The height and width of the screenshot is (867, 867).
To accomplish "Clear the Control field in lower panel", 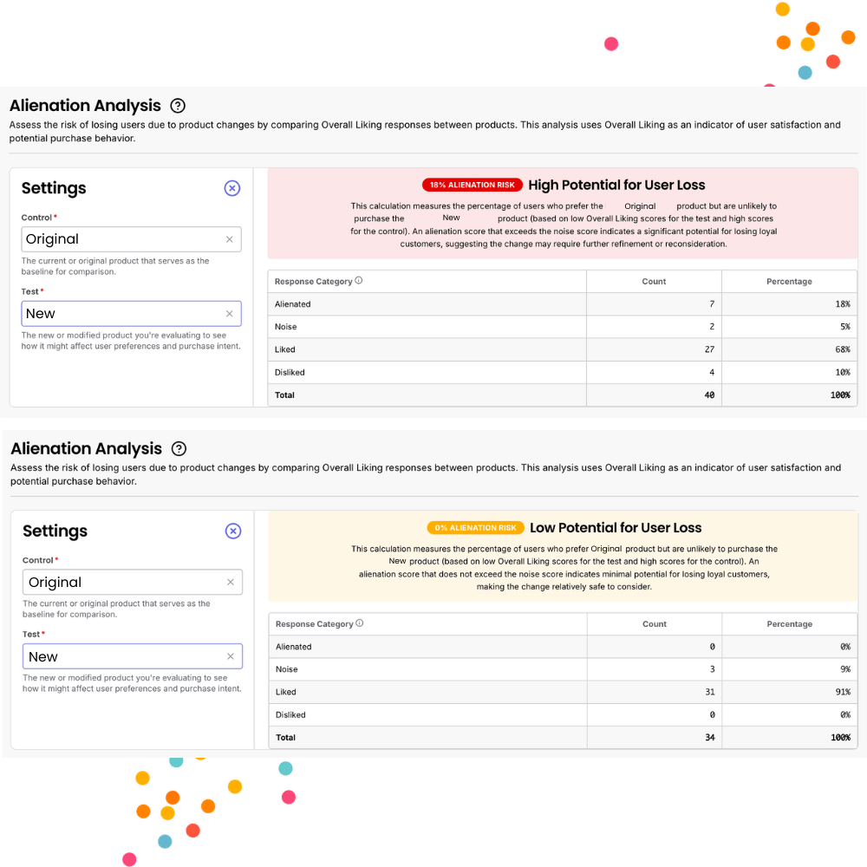I will [x=231, y=583].
